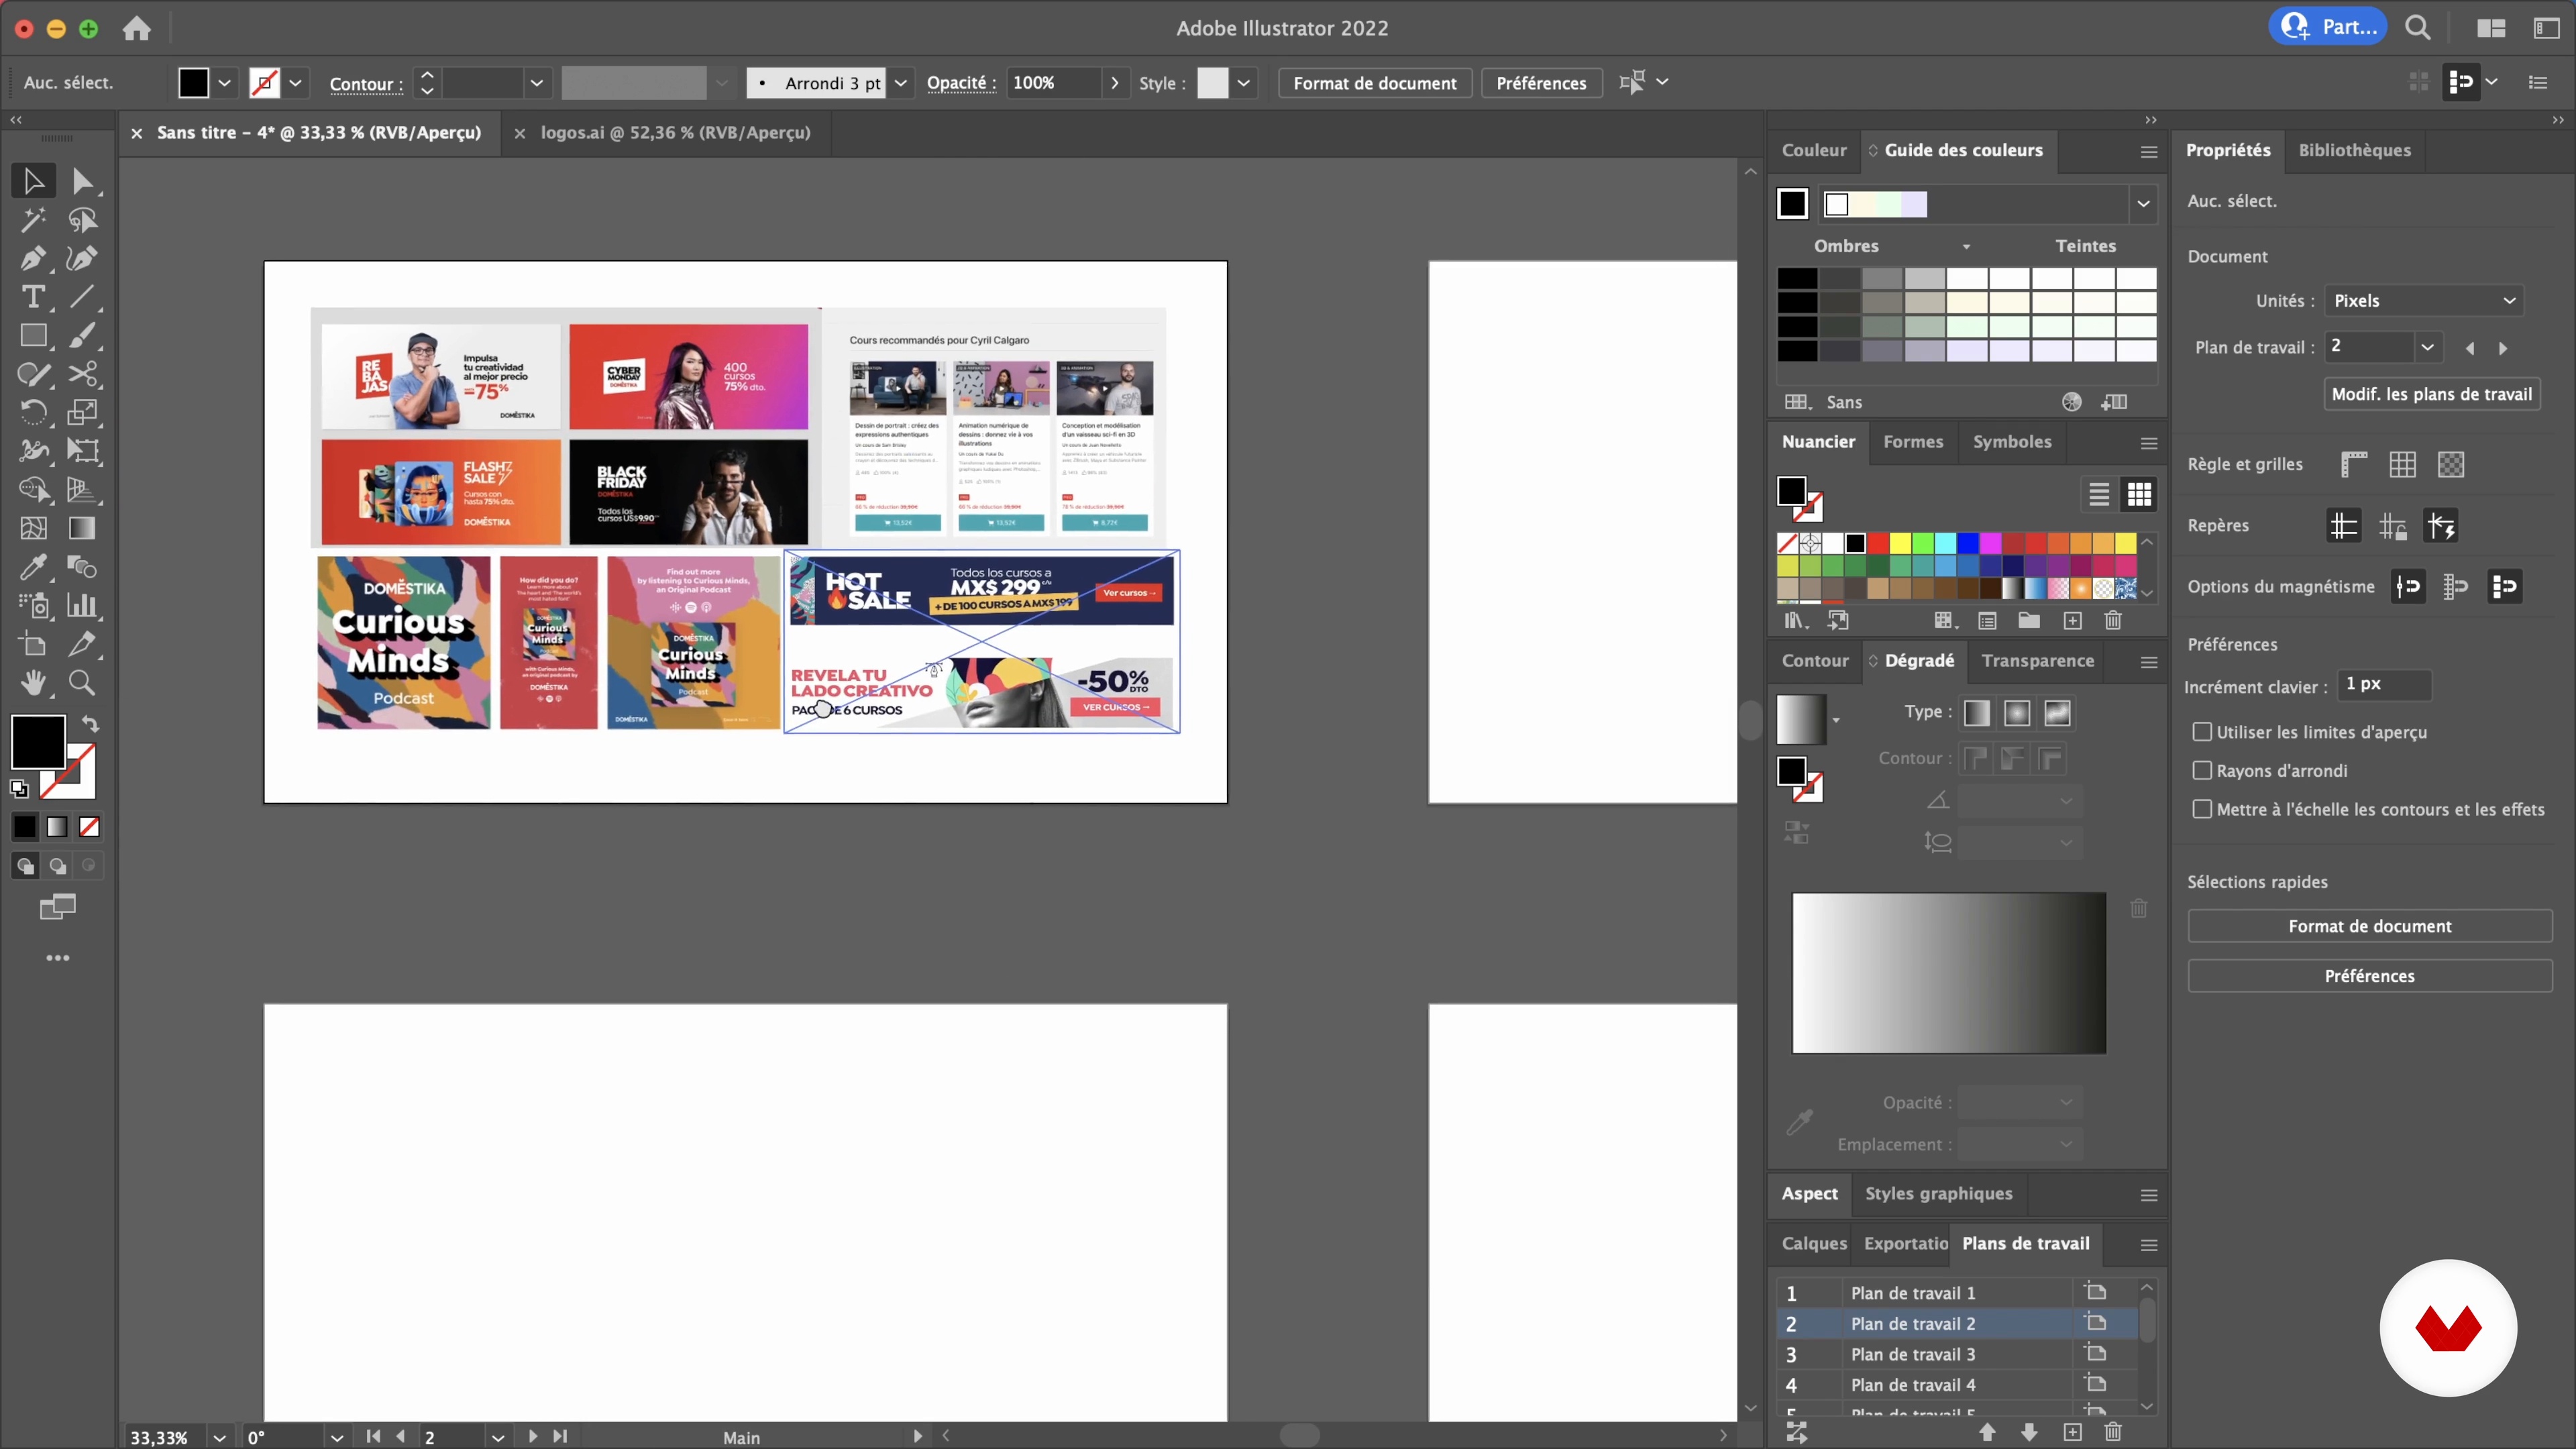
Task: Switch to the Couleur panel tab
Action: click(x=1814, y=150)
